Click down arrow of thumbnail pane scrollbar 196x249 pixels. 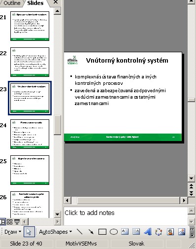(57, 214)
